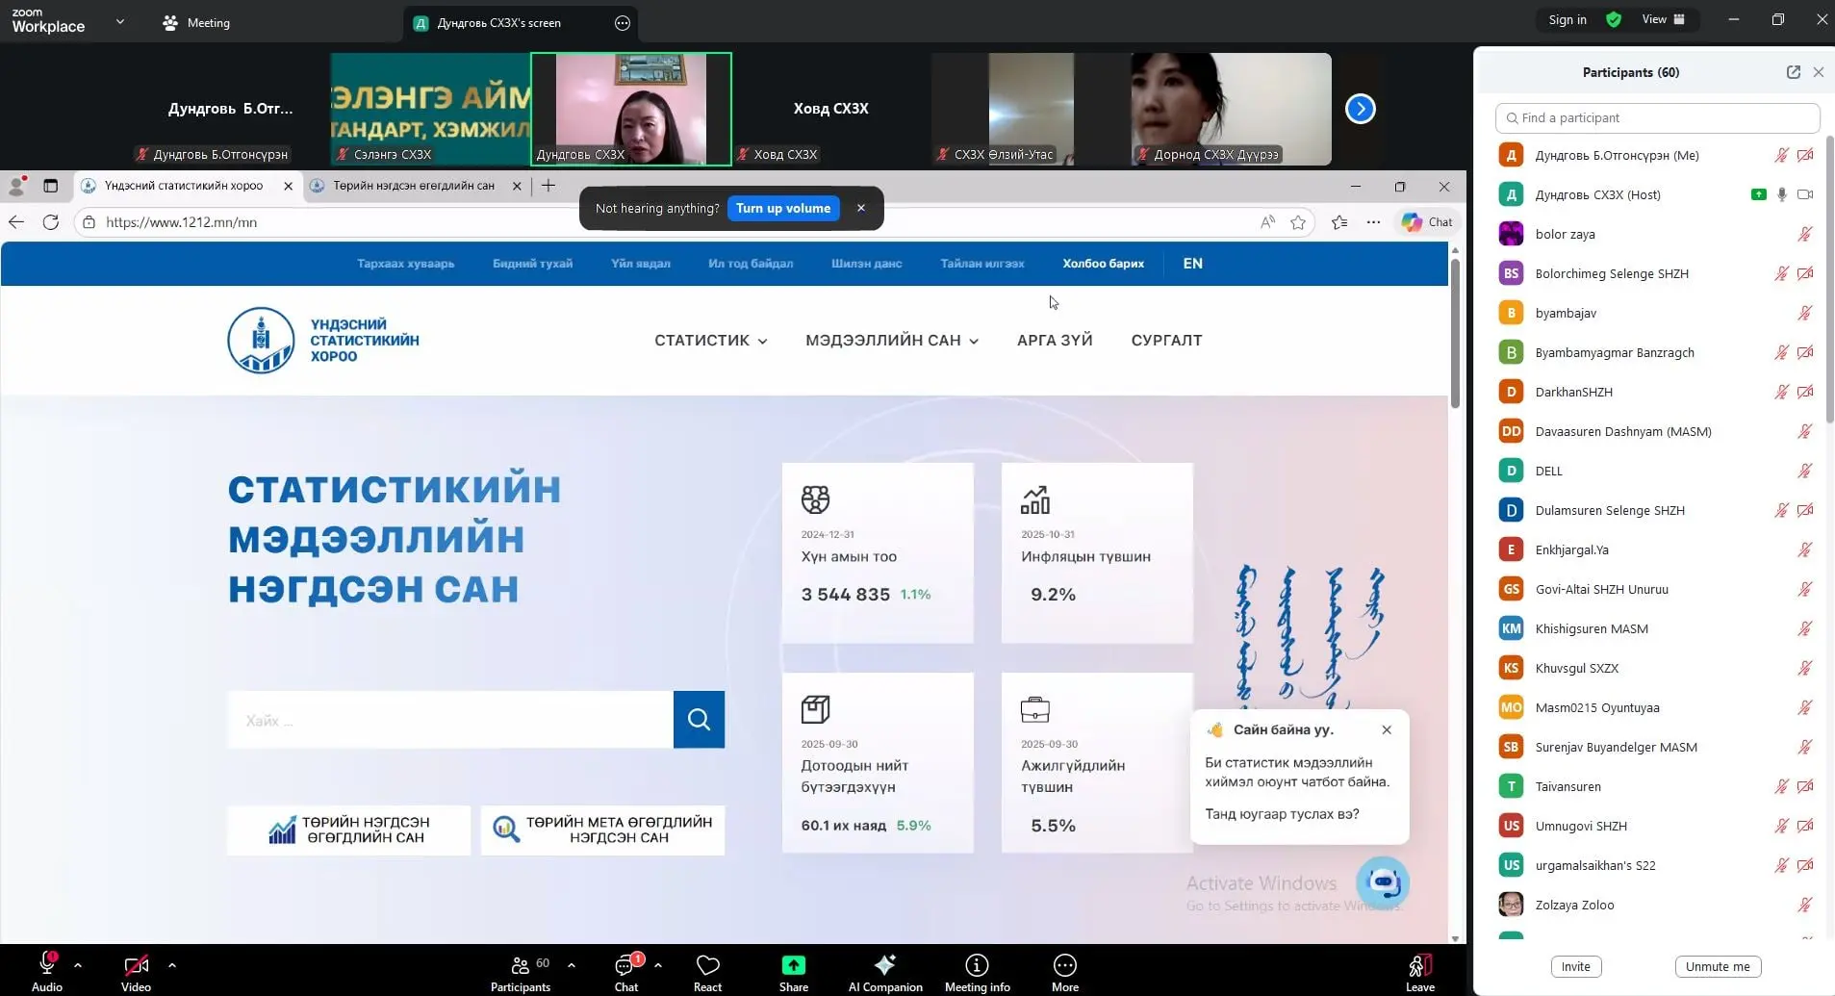Switch to the Meeting tab
Image resolution: width=1835 pixels, height=996 pixels.
click(x=197, y=23)
